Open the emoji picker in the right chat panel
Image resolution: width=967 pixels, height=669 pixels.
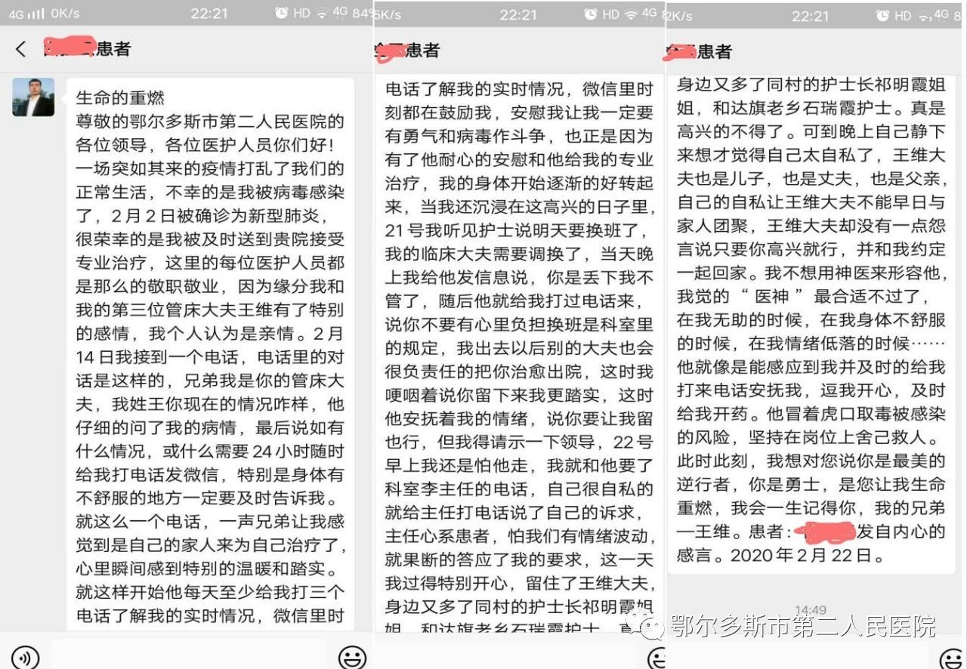pyautogui.click(x=952, y=658)
